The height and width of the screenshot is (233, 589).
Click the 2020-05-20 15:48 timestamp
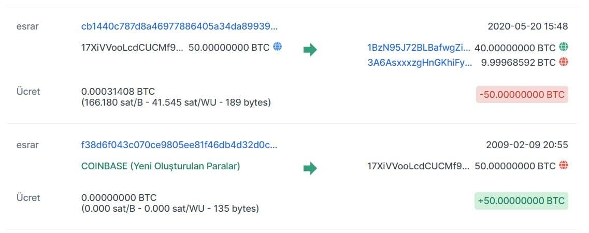(x=527, y=26)
